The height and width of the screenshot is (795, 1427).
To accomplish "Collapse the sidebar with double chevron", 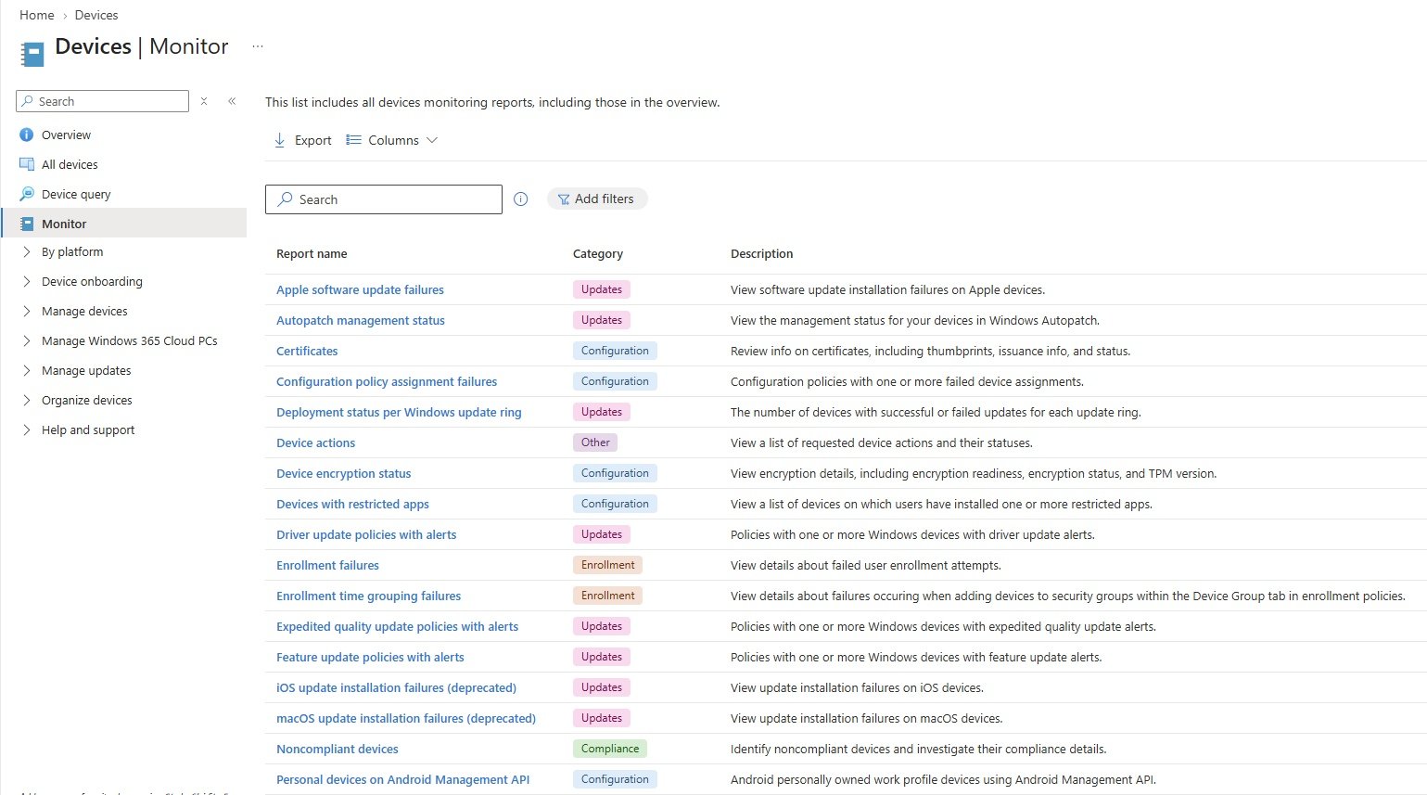I will (x=232, y=101).
